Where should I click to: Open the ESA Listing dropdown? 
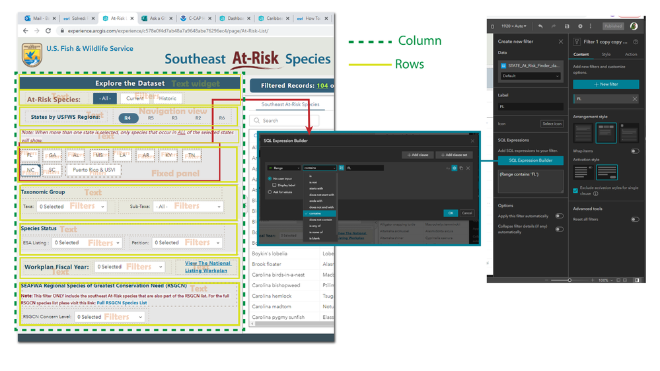[87, 243]
